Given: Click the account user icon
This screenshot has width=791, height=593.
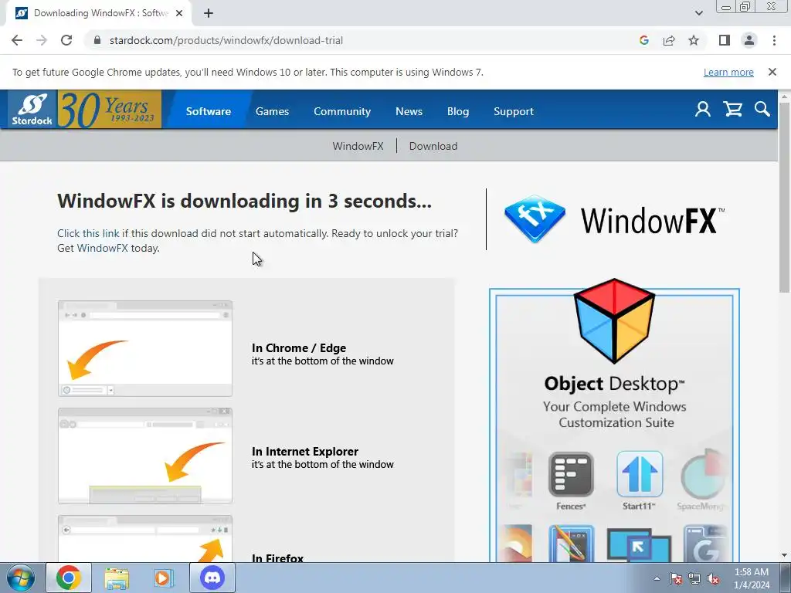Looking at the screenshot, I should (x=703, y=110).
